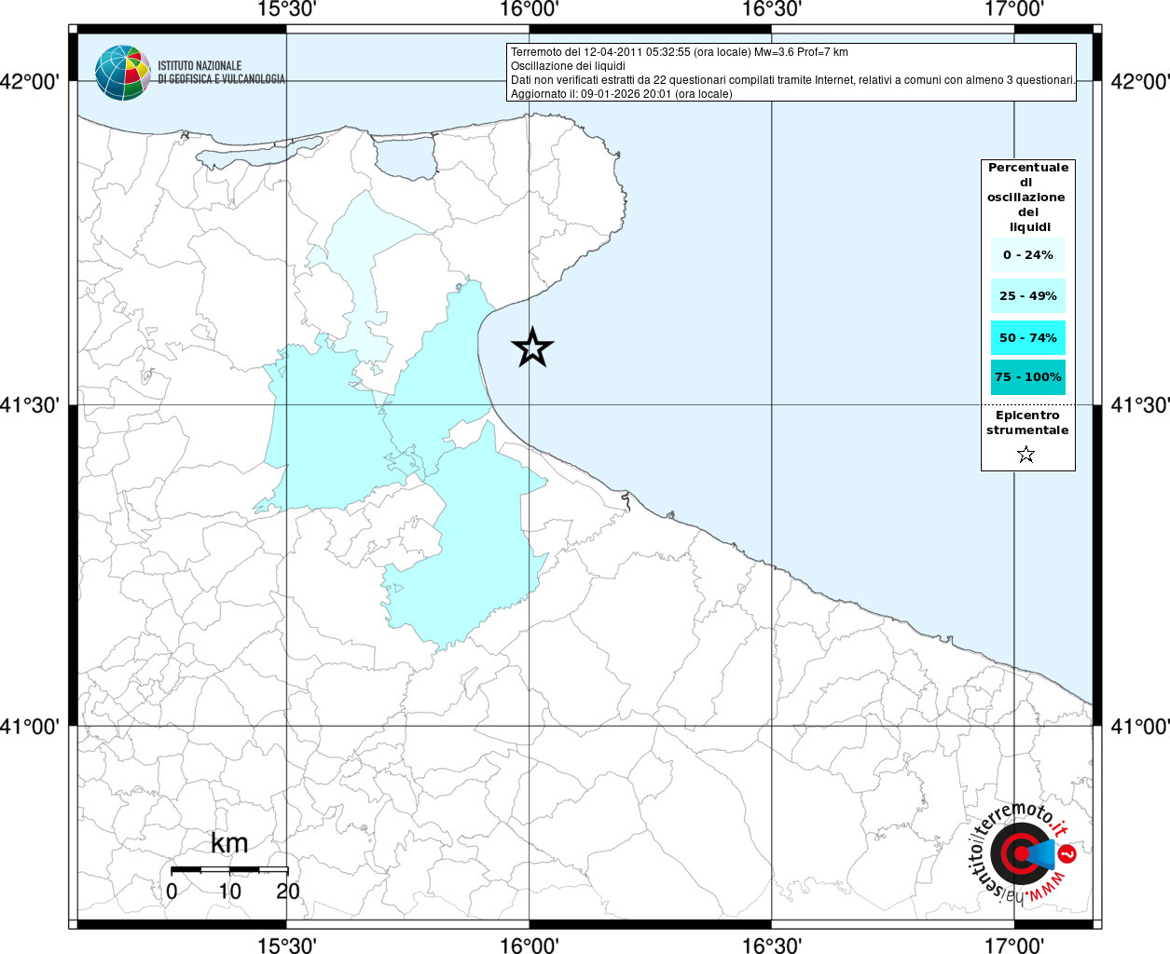
Task: Select the 0 - 24% legend swatch
Action: (1027, 254)
